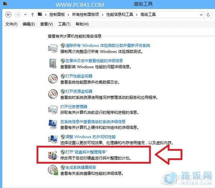Open 在事件日志中查看性能的详细信息 link
This screenshot has height=188, width=215.
point(94,61)
